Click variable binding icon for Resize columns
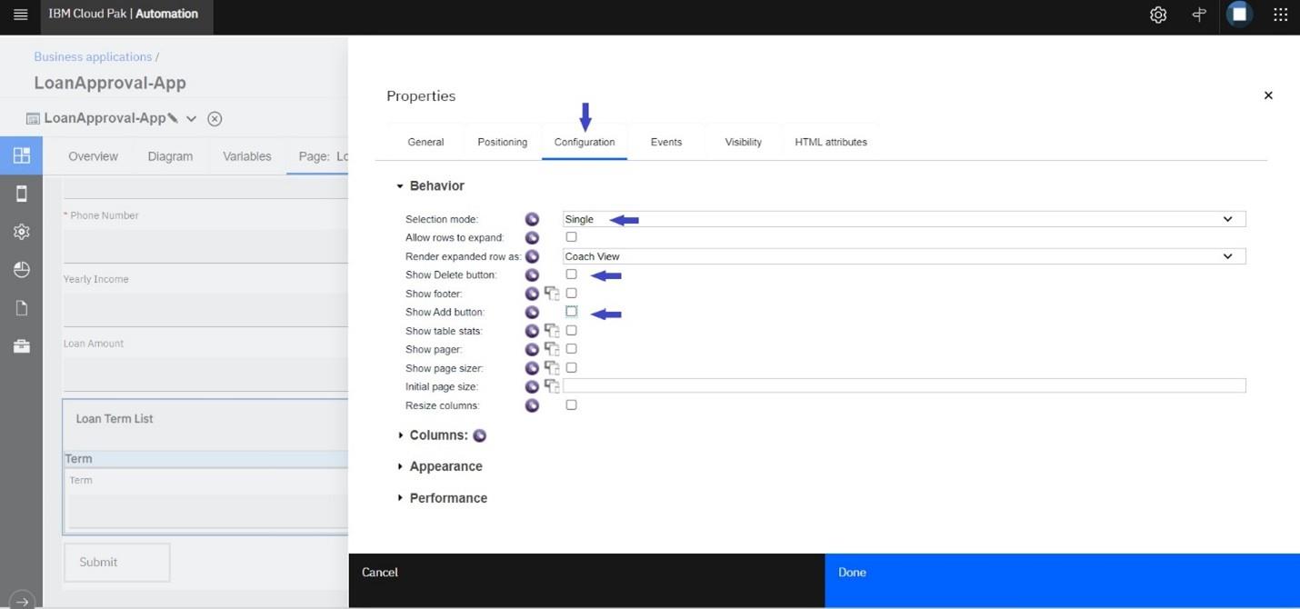The image size is (1300, 609). 532,405
